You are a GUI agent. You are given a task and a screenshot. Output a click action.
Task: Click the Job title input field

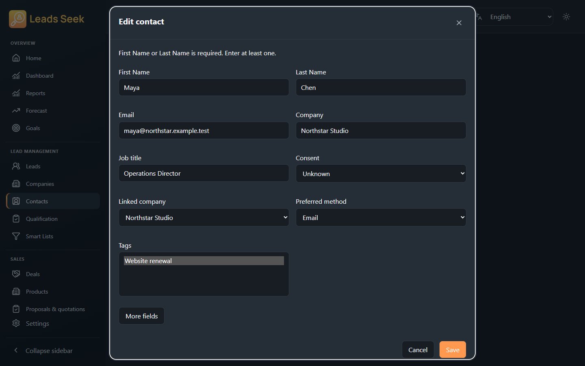[x=204, y=173]
